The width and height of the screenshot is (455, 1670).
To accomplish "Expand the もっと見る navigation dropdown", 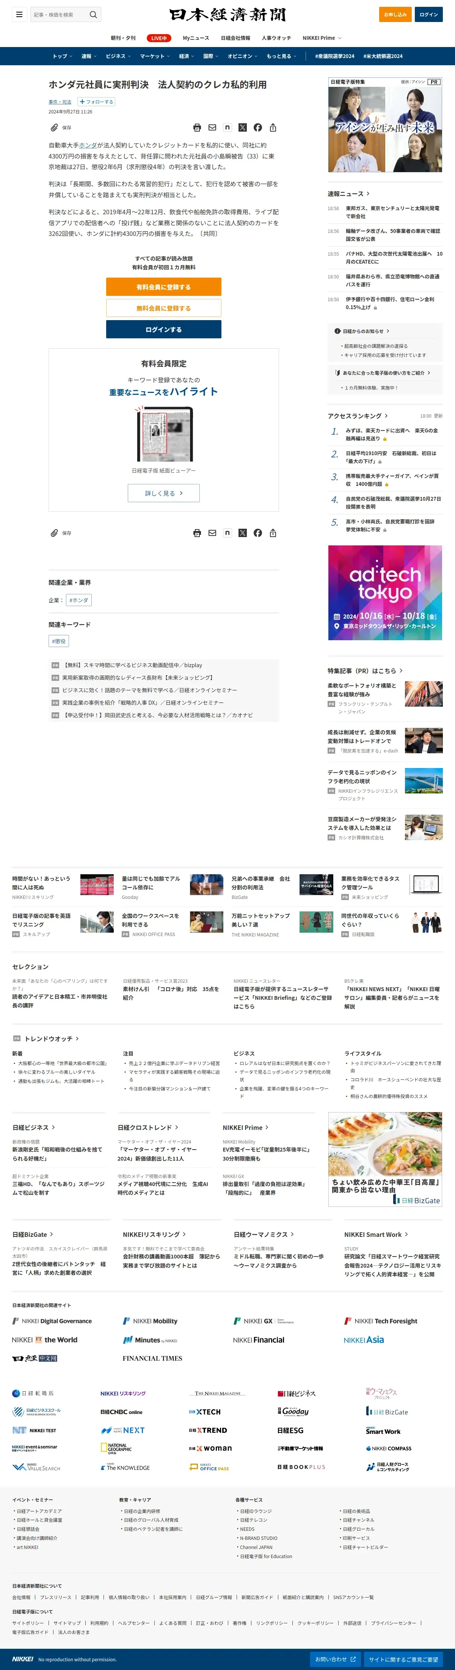I will [281, 57].
